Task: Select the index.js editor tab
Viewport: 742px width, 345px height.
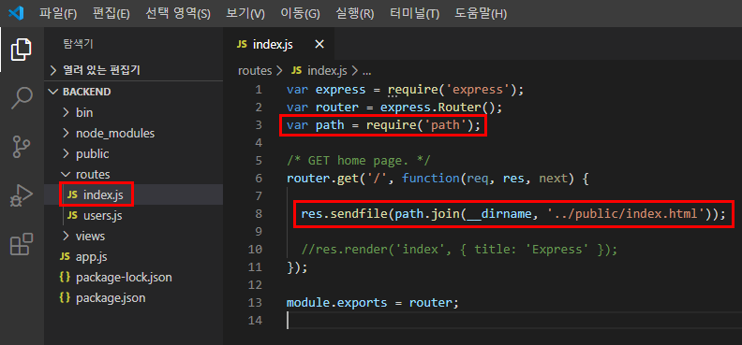Action: pos(279,45)
